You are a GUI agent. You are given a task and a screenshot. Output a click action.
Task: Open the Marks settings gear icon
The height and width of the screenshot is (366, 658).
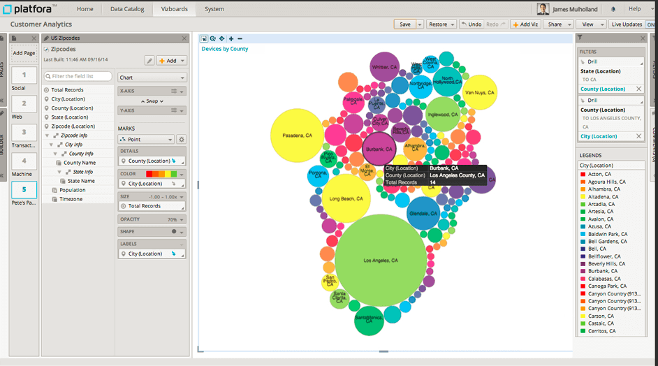point(182,140)
